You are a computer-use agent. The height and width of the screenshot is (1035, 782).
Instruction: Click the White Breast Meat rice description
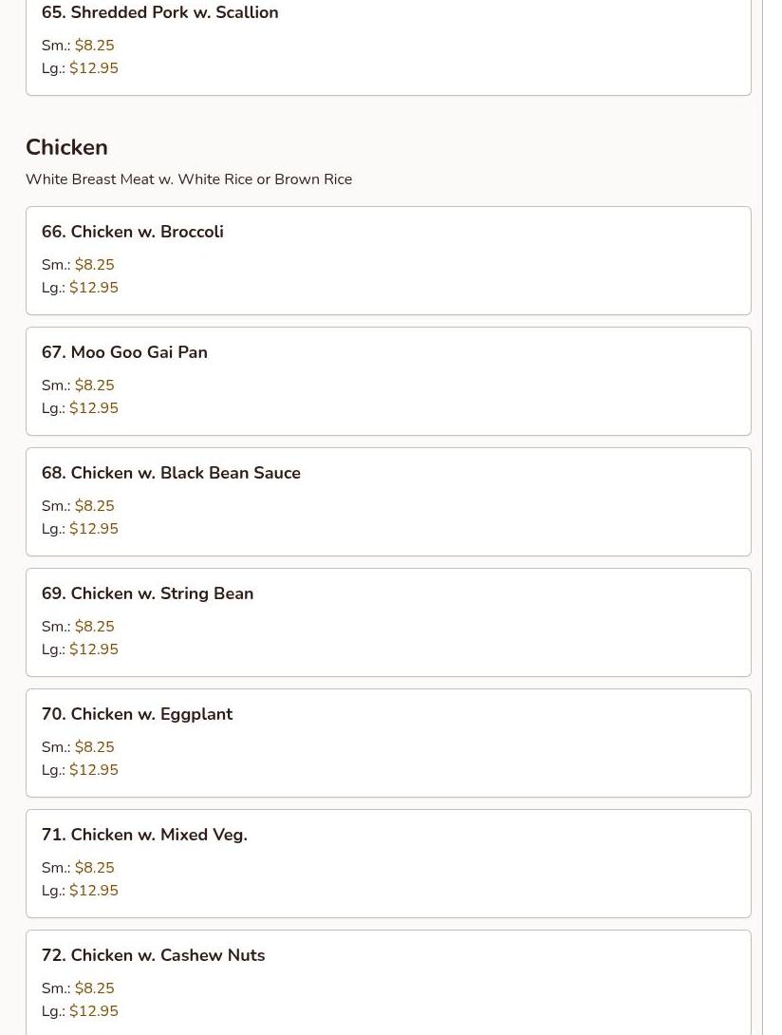pyautogui.click(x=189, y=179)
